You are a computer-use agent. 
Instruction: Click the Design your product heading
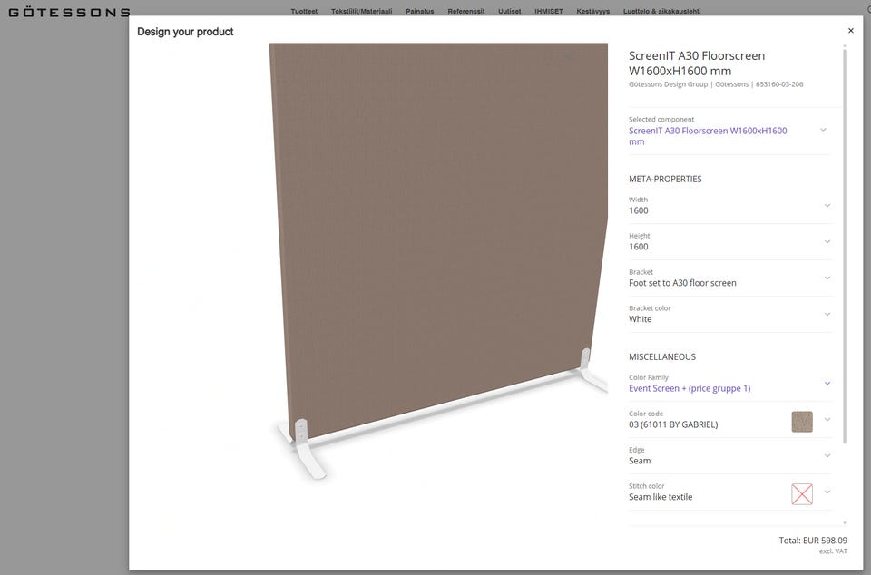pyautogui.click(x=185, y=32)
